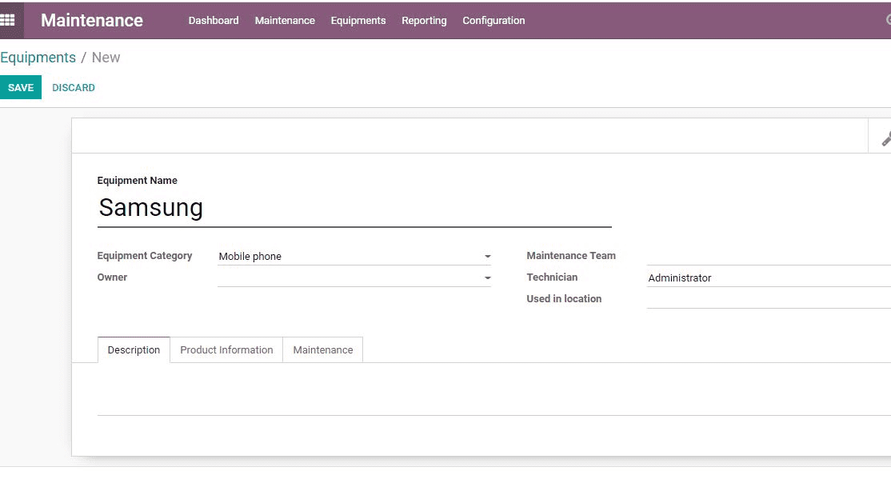Click the Used in location label
The height and width of the screenshot is (479, 891).
pos(564,299)
